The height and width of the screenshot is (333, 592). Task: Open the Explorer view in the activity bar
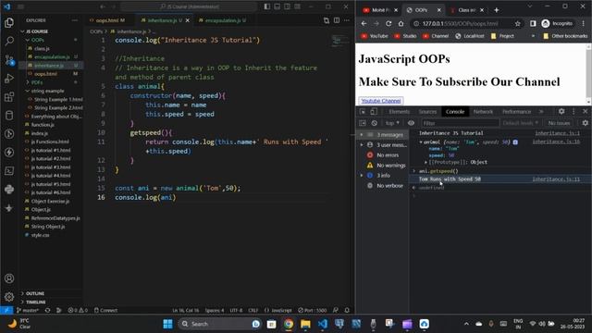coord(9,22)
